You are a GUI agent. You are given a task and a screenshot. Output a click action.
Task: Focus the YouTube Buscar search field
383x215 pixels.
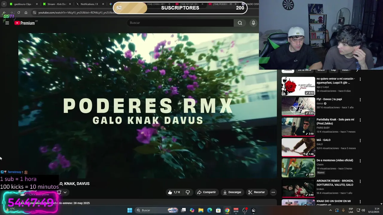pos(180,23)
